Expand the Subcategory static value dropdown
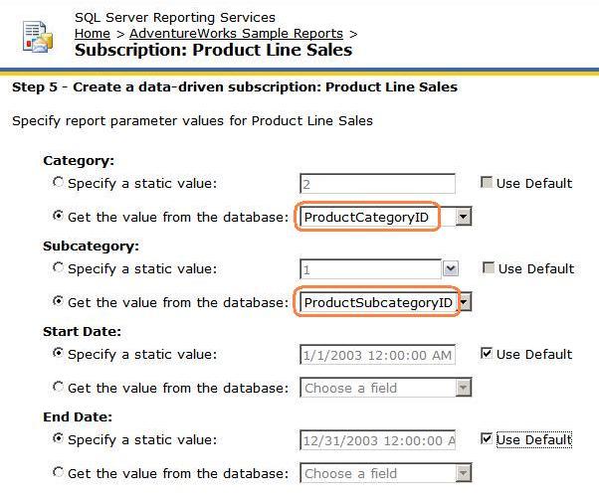The height and width of the screenshot is (494, 599). coord(451,269)
